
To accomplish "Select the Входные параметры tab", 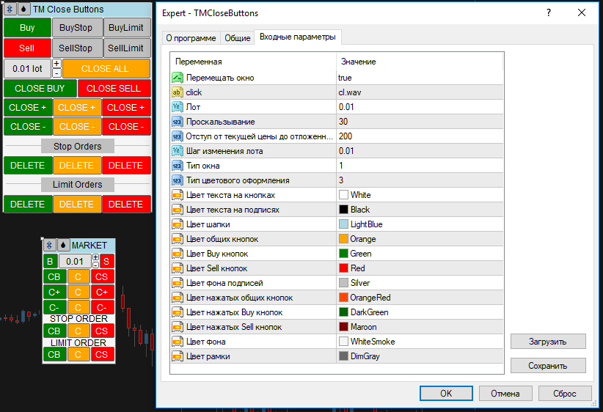I will [298, 37].
